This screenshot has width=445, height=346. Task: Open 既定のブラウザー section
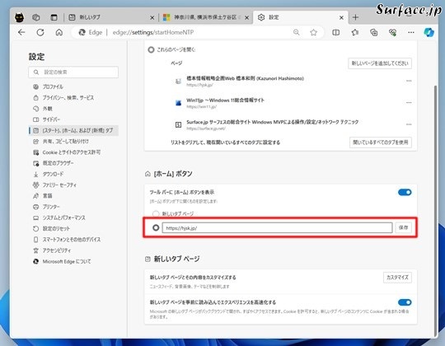[73, 163]
